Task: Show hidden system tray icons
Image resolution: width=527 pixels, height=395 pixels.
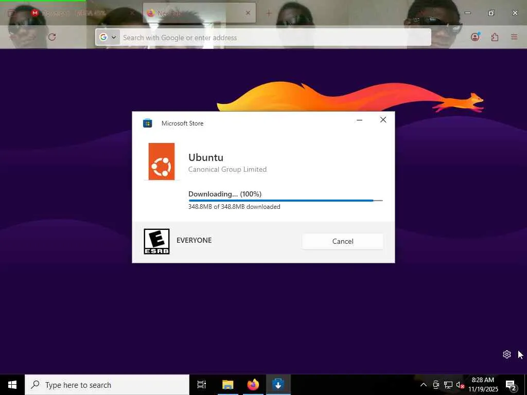Action: tap(424, 385)
